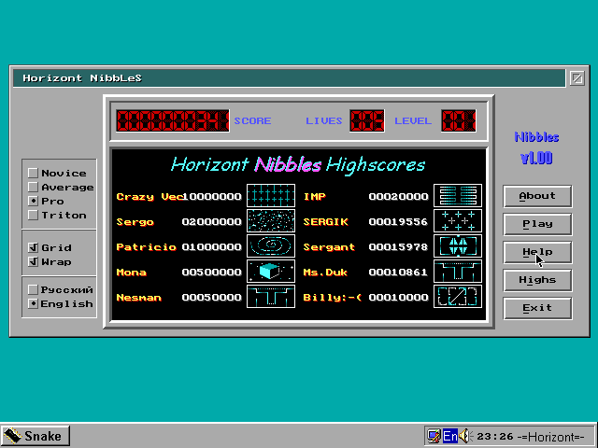This screenshot has height=448, width=598.
Task: Click the plus-pattern level icon beside SERGIK
Action: coord(458,221)
